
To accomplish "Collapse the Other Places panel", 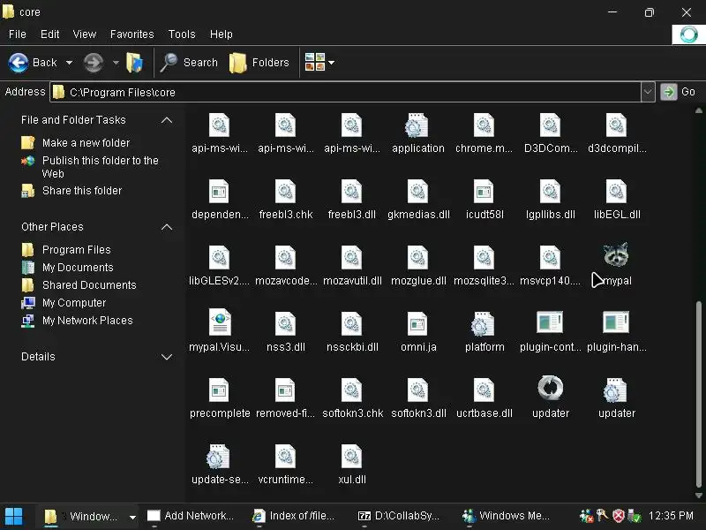I will pos(167,227).
